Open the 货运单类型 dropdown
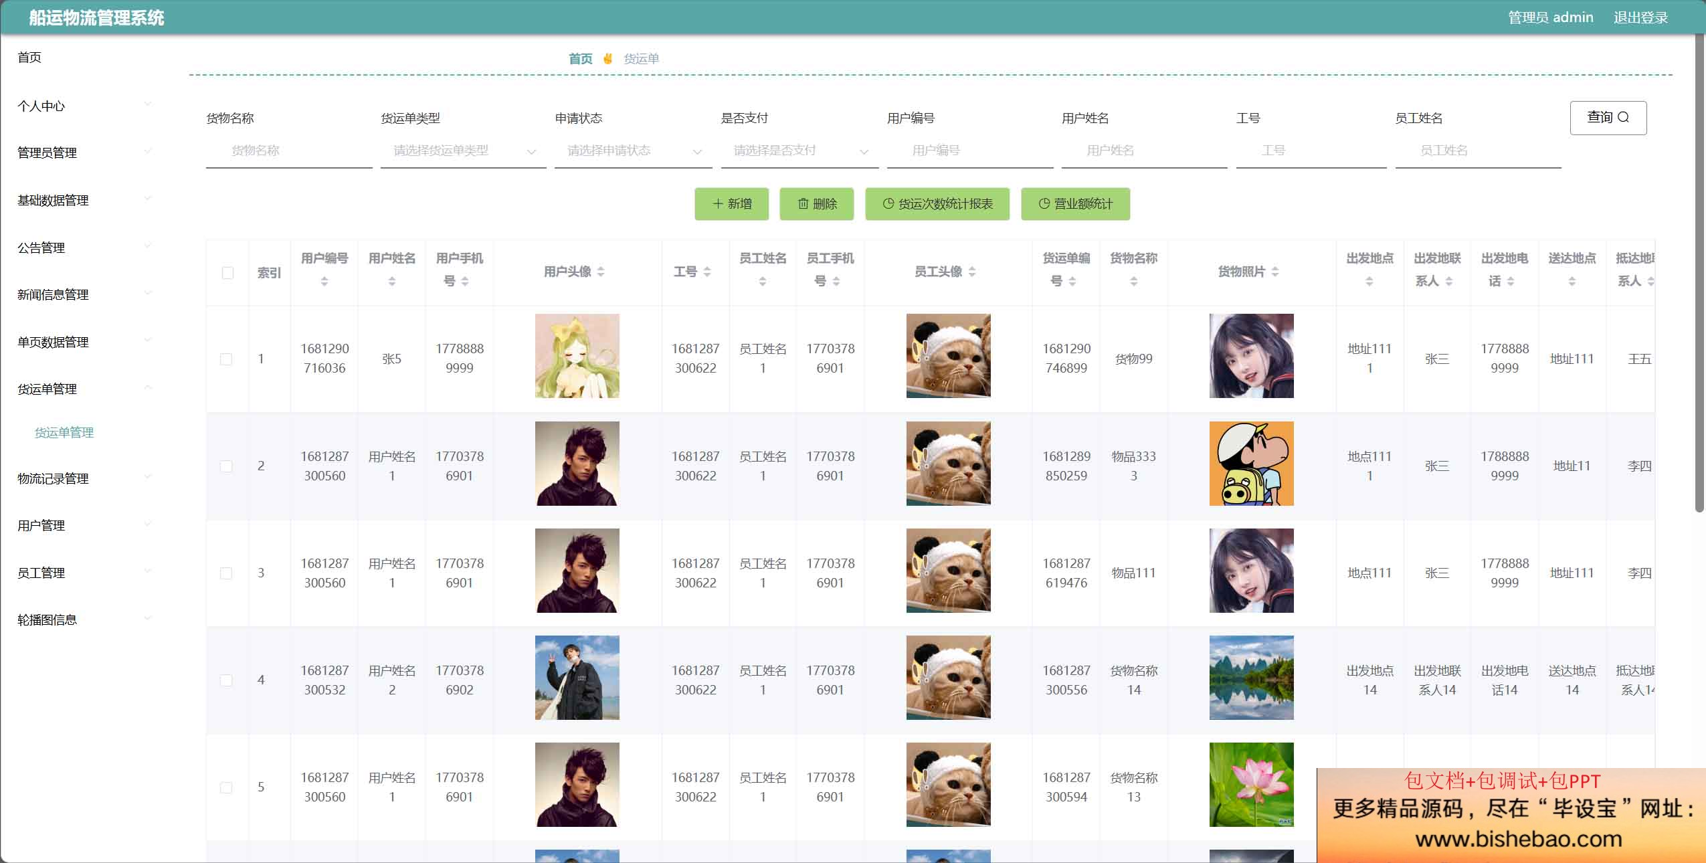The height and width of the screenshot is (863, 1706). 464,151
